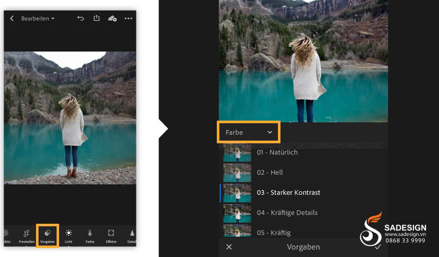
Task: Open the three-dot more options menu
Action: click(128, 19)
